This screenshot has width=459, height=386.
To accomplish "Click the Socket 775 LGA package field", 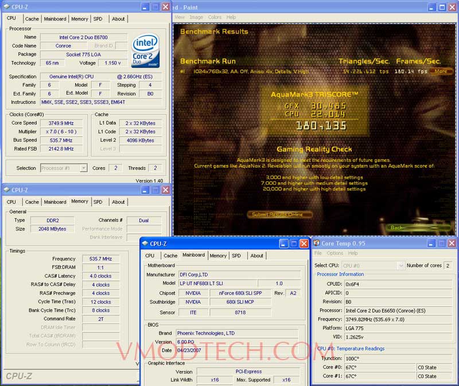I will pos(83,55).
